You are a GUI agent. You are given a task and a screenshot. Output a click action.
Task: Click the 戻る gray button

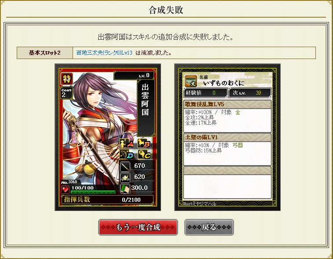[x=209, y=227]
